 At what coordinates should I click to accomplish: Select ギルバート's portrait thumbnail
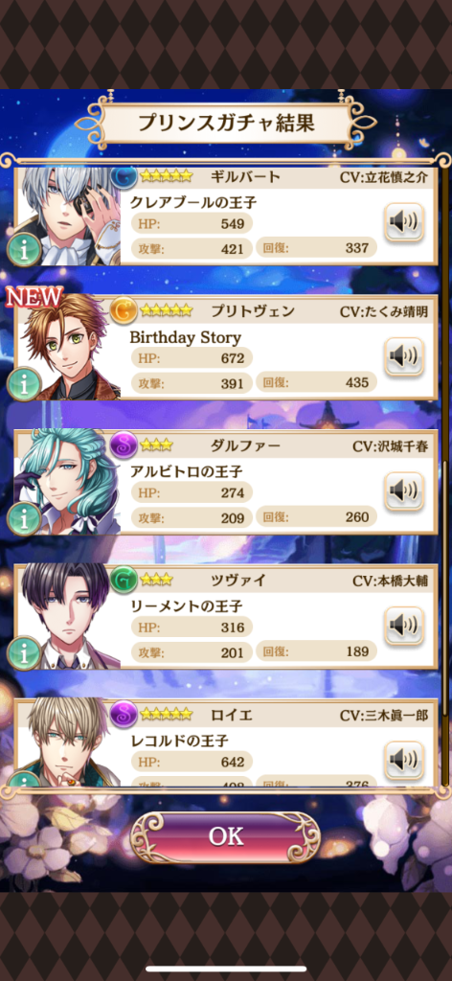(x=68, y=216)
